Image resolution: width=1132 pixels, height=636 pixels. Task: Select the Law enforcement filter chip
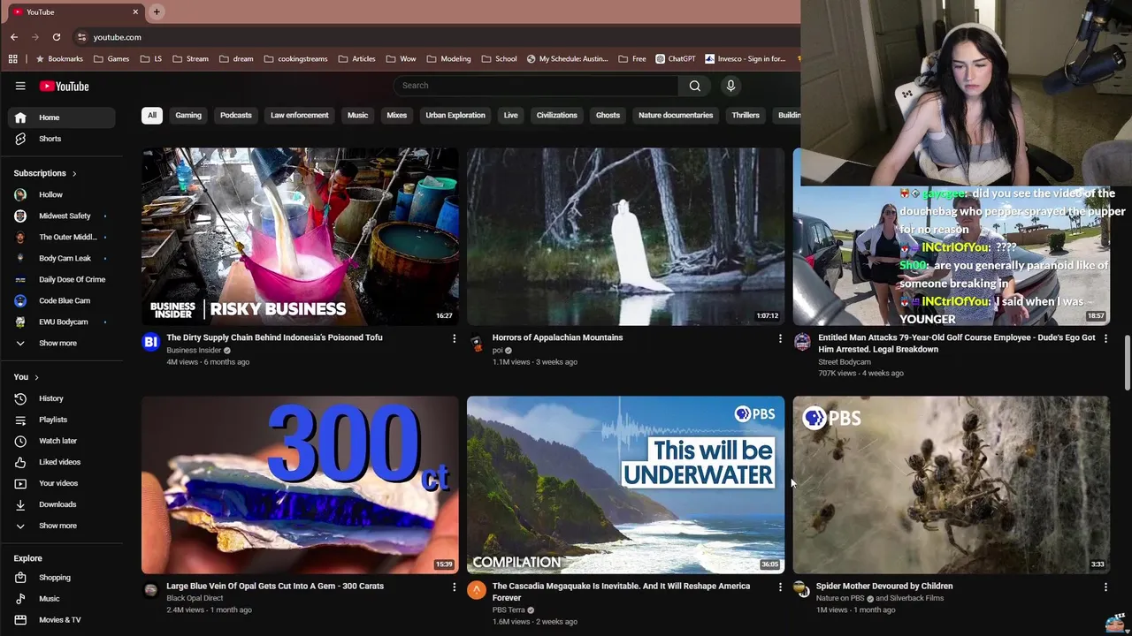[299, 115]
